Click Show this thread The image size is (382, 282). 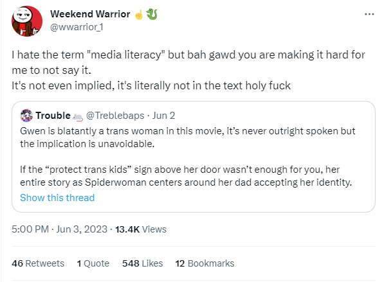[57, 198]
